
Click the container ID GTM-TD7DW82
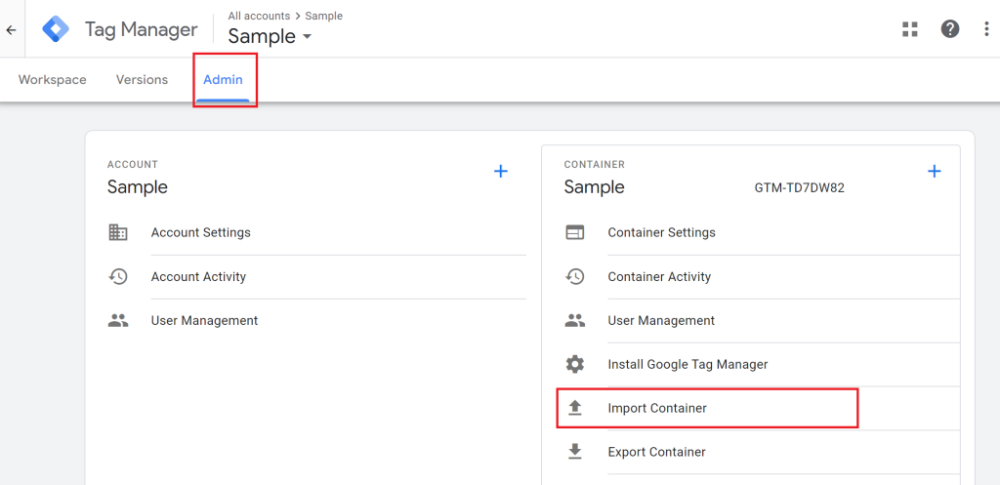(800, 188)
